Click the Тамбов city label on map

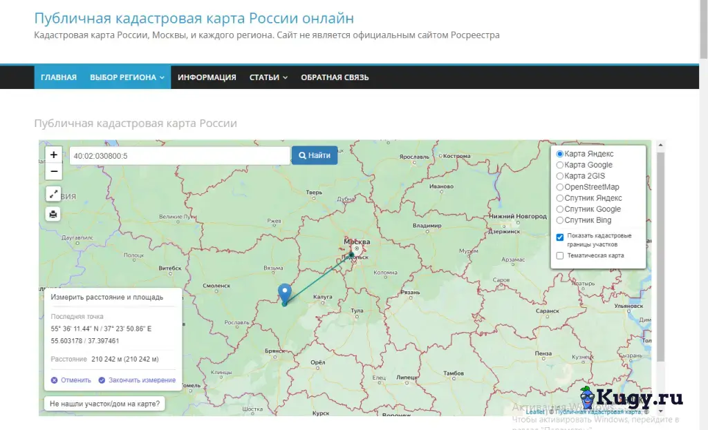[454, 373]
